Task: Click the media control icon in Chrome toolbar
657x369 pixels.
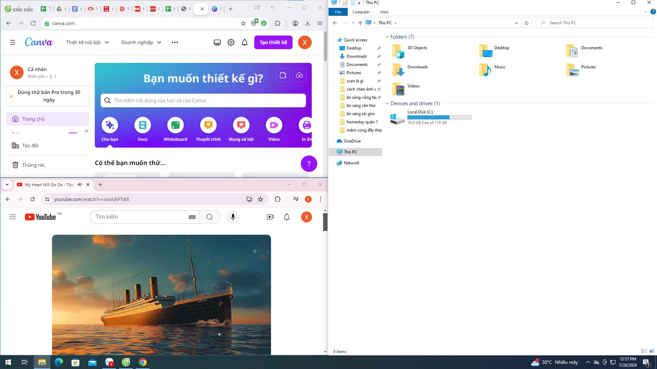Action: pos(296,199)
